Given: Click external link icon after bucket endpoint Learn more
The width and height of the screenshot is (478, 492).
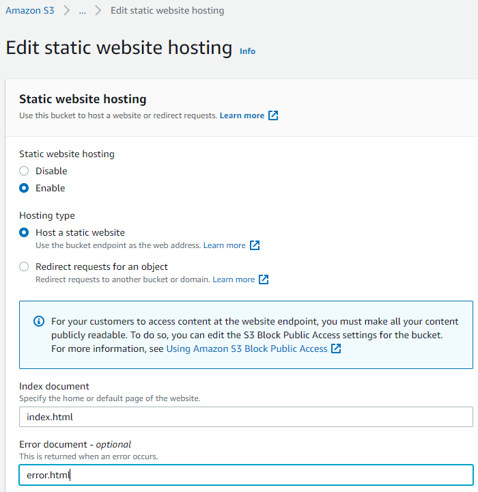Looking at the screenshot, I should coord(255,245).
